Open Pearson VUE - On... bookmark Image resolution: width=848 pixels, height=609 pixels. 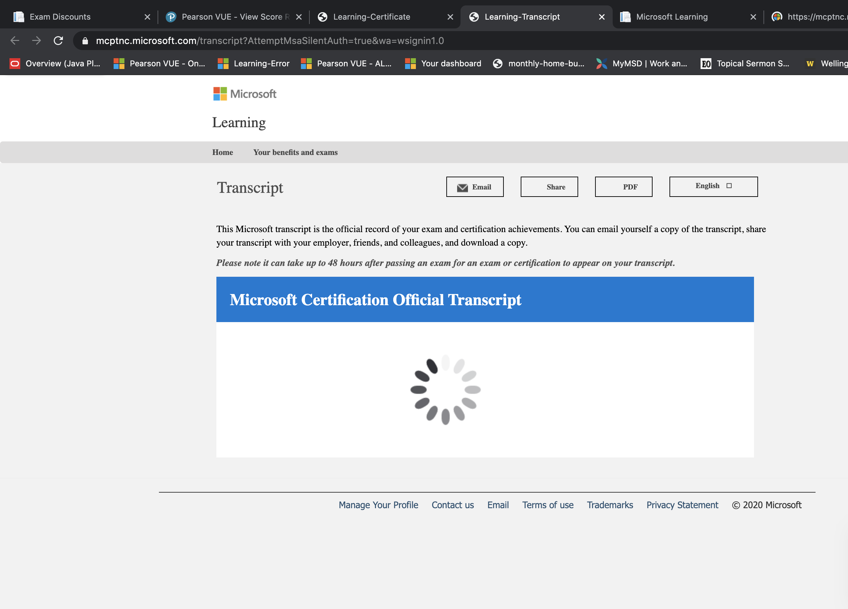point(159,64)
